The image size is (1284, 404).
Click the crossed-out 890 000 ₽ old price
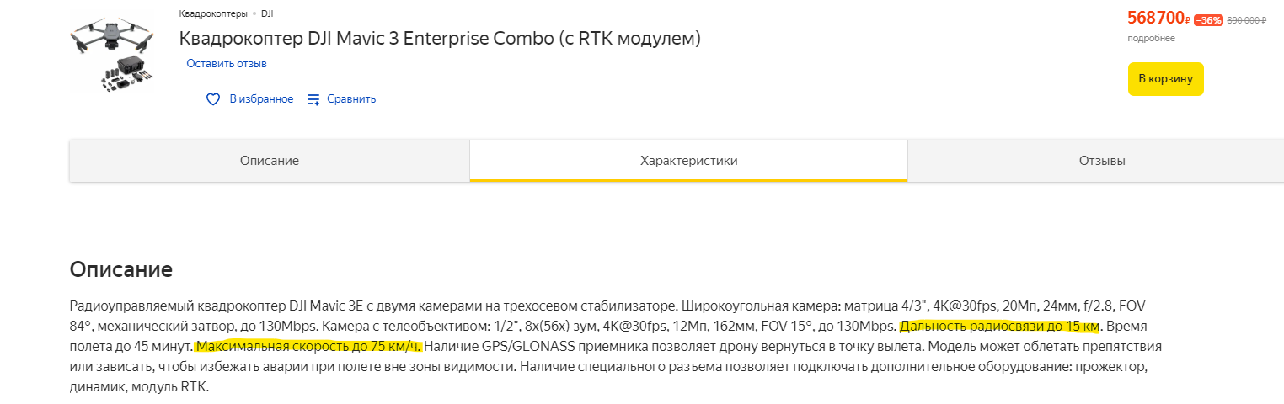[1247, 20]
